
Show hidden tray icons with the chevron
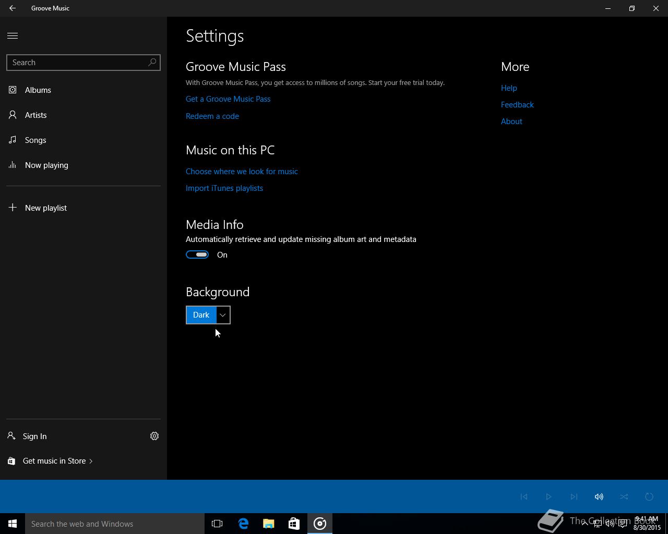click(585, 524)
